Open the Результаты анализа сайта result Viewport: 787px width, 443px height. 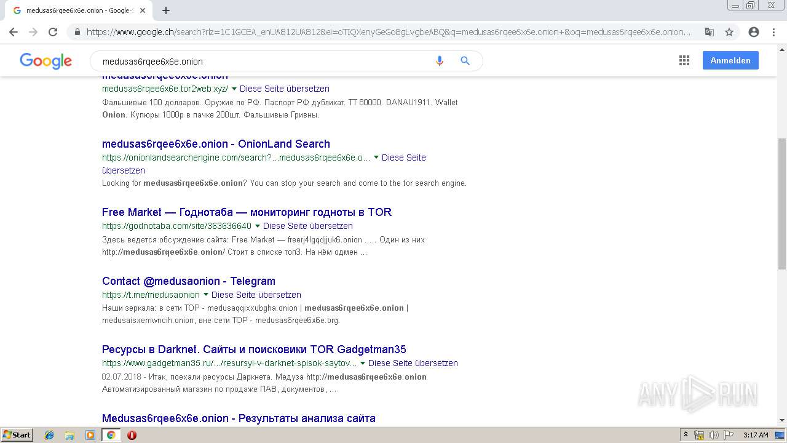coord(239,418)
